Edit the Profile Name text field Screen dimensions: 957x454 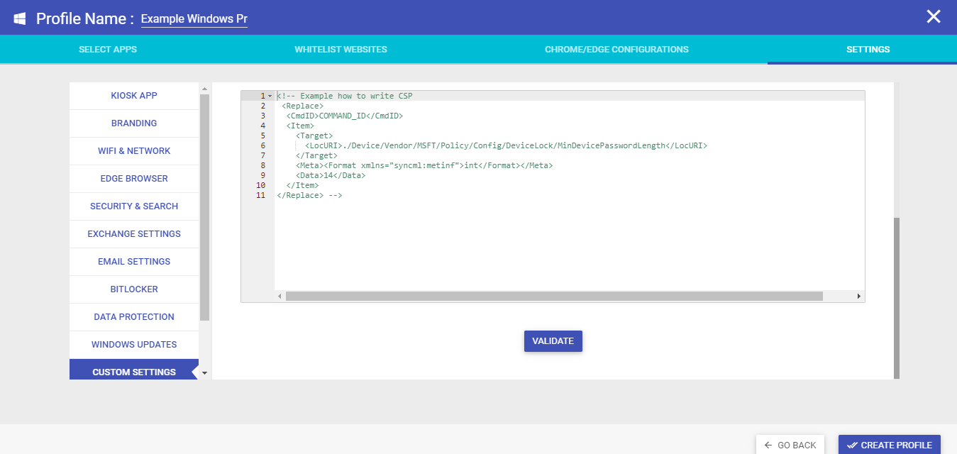coord(194,19)
